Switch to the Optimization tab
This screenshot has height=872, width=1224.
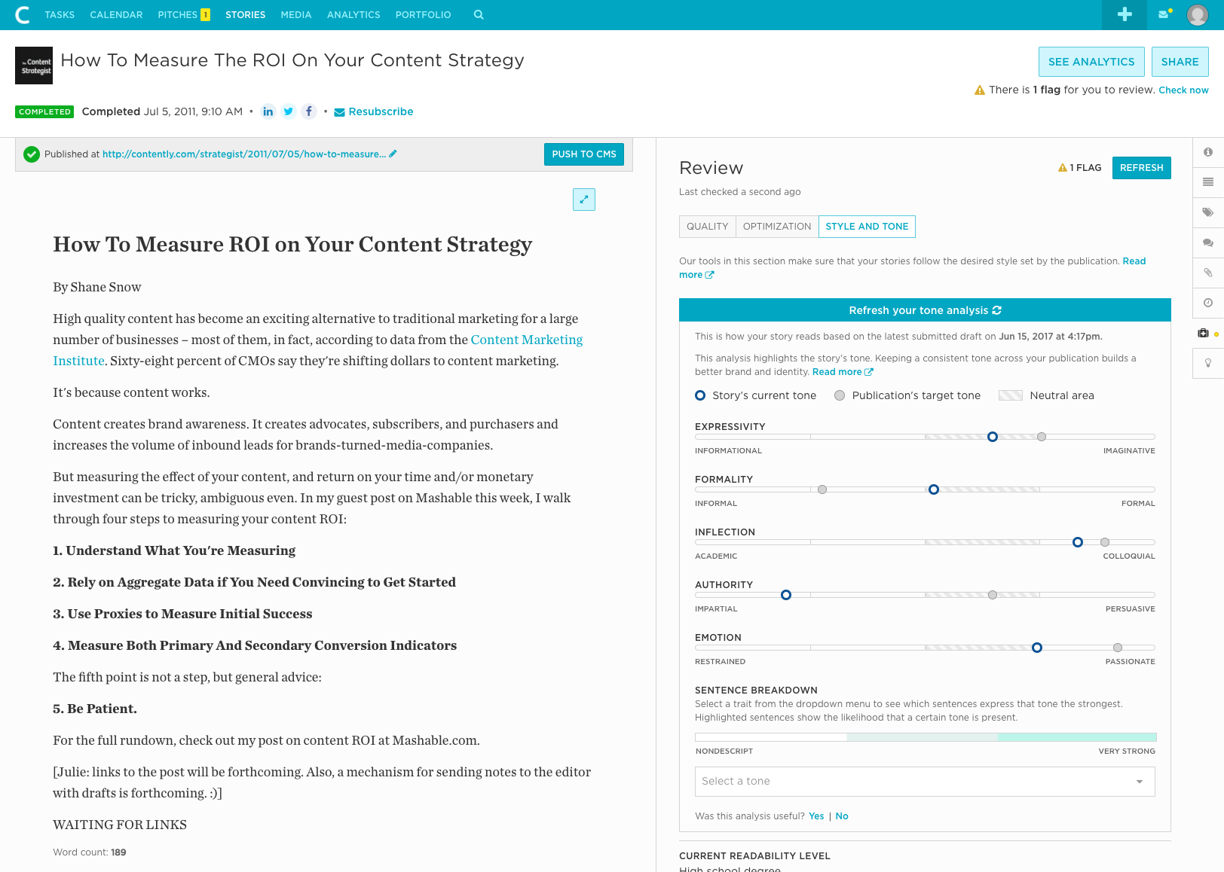click(776, 227)
